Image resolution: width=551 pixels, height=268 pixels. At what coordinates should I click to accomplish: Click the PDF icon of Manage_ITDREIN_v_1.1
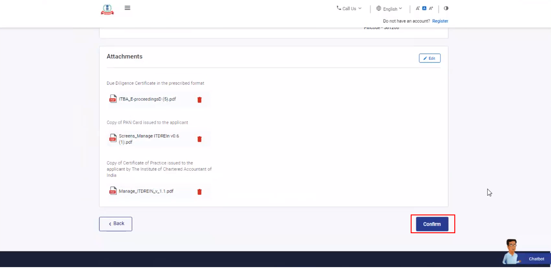[113, 191]
